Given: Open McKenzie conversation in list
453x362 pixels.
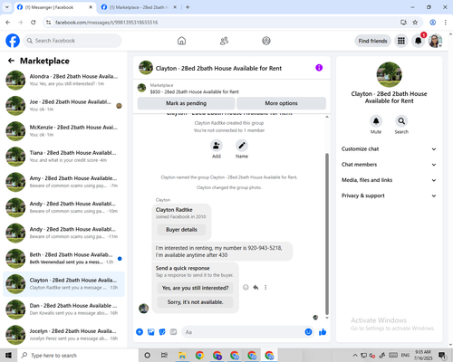Looking at the screenshot, I should click(63, 131).
